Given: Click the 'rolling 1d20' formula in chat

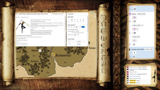Looking at the screenshot, I should [141, 14].
